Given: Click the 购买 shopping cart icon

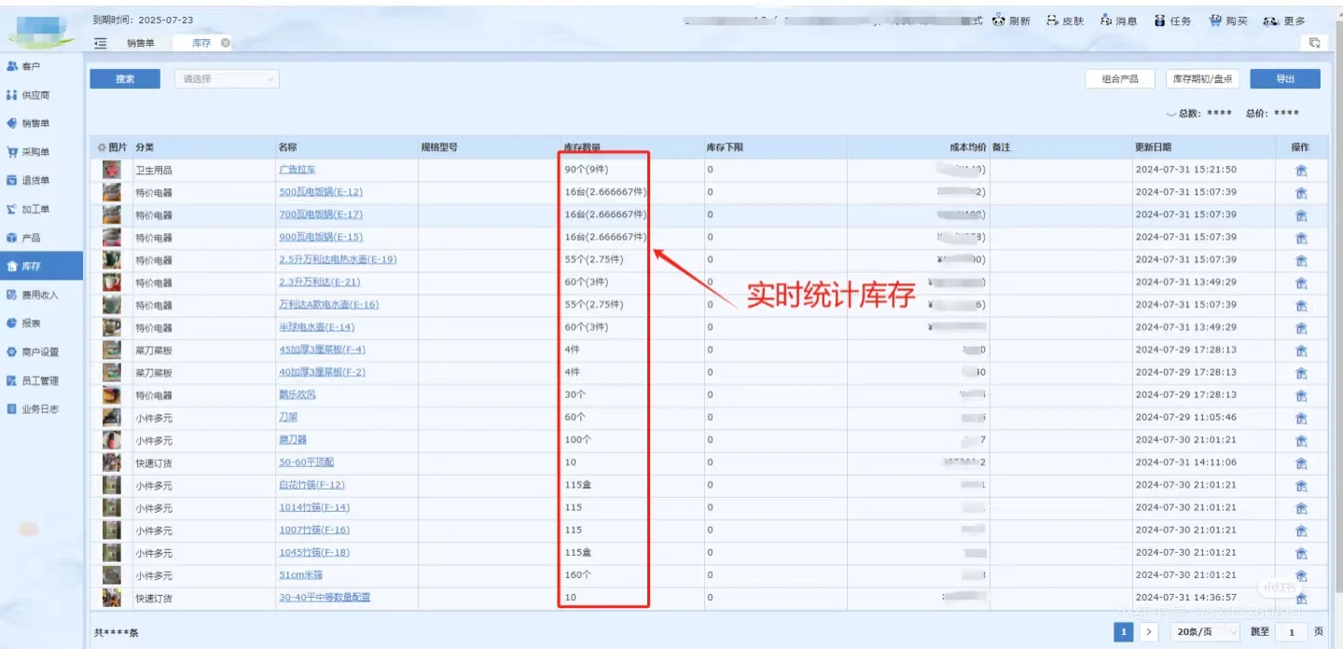Looking at the screenshot, I should pyautogui.click(x=1216, y=21).
